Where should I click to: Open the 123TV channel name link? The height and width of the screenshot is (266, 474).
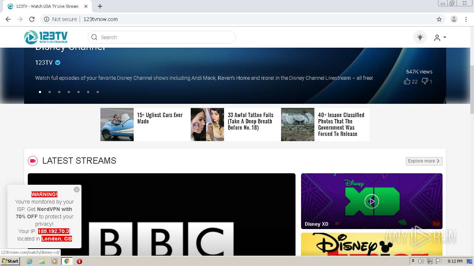pos(44,62)
